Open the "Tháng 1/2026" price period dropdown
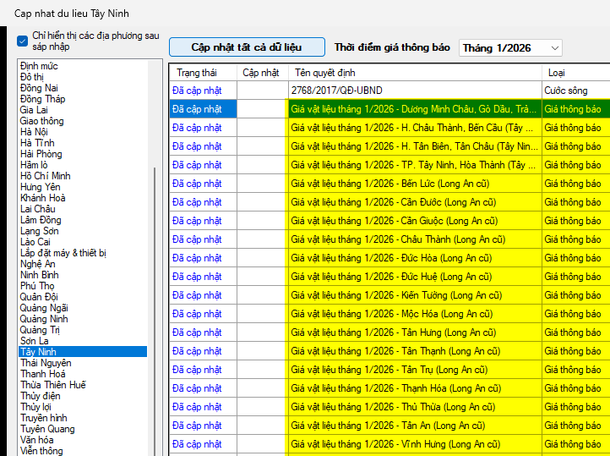Viewport: 610px width, 456px height. pos(509,48)
